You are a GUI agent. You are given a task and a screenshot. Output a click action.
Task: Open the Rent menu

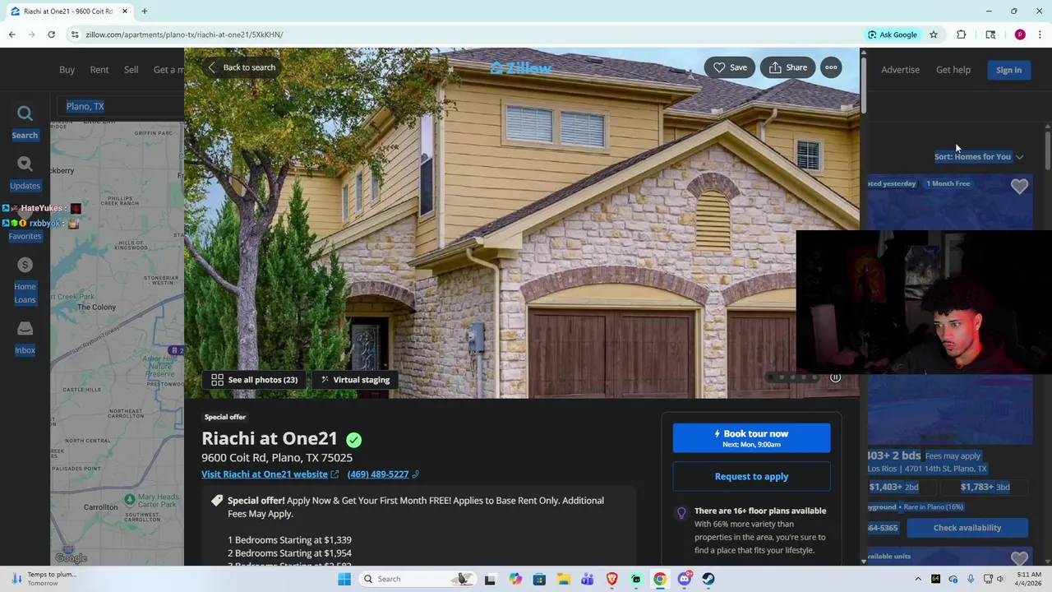99,70
